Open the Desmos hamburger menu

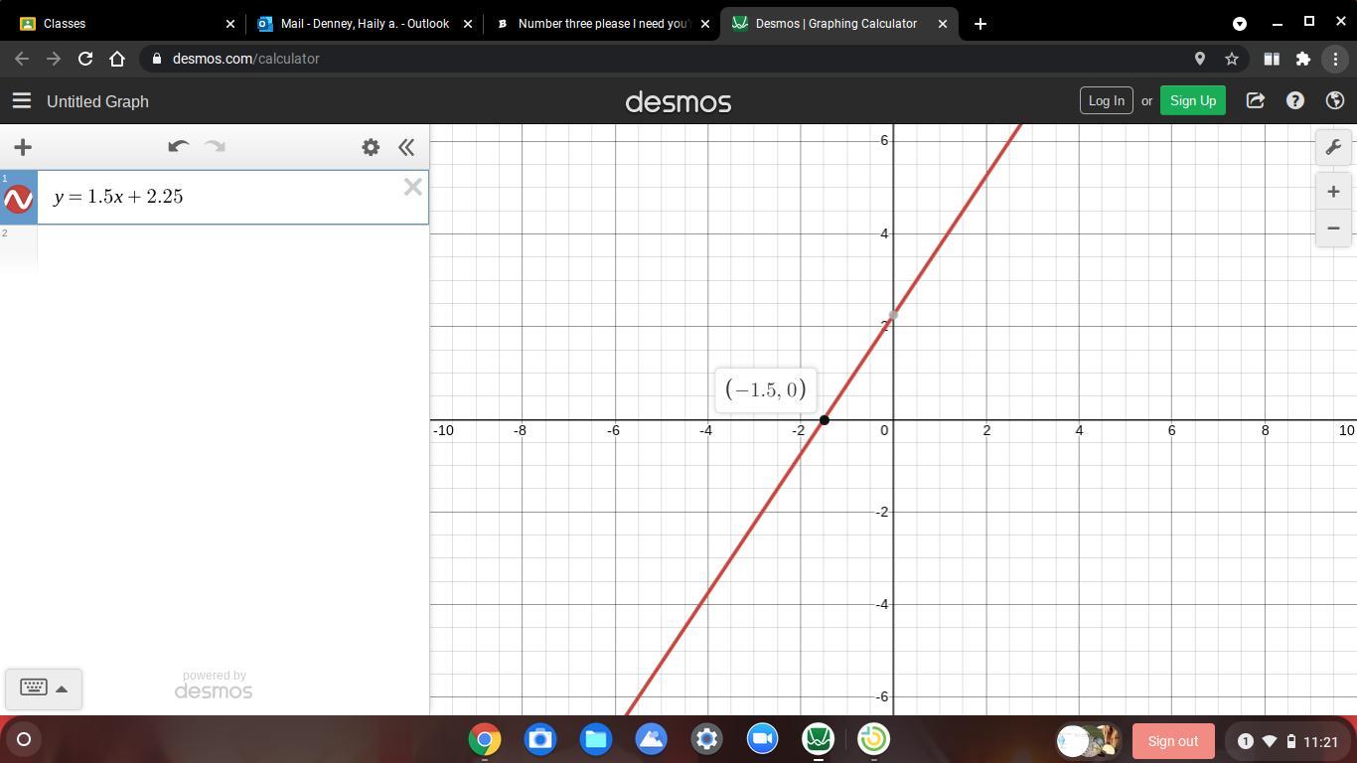tap(22, 101)
